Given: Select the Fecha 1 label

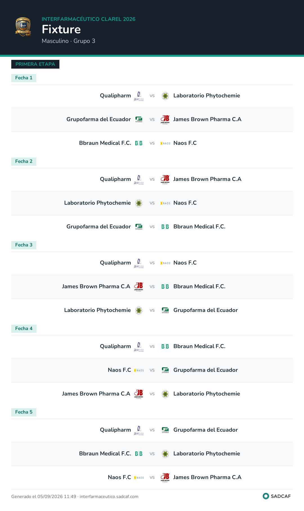Looking at the screenshot, I should pos(24,78).
